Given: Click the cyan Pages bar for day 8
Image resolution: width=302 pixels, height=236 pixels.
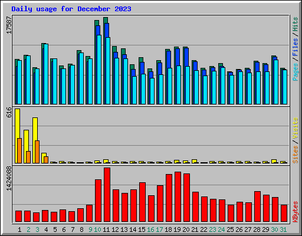Looking at the screenshot, I should (81, 78).
